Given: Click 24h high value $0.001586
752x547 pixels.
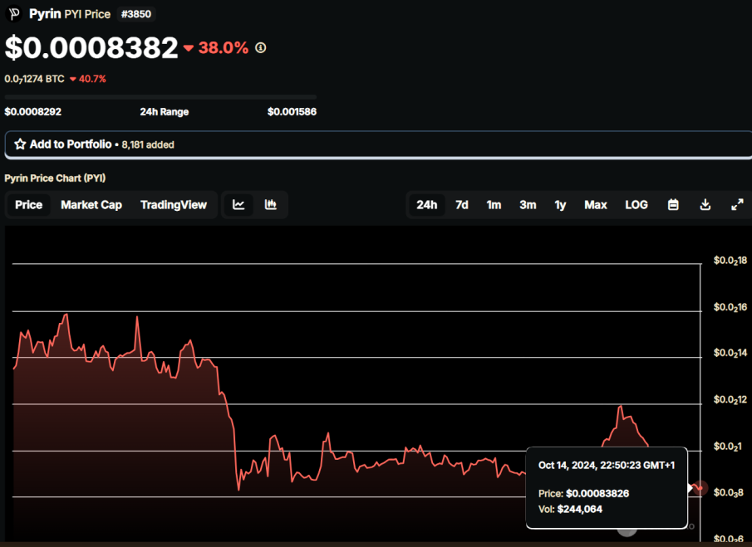Looking at the screenshot, I should pos(292,111).
